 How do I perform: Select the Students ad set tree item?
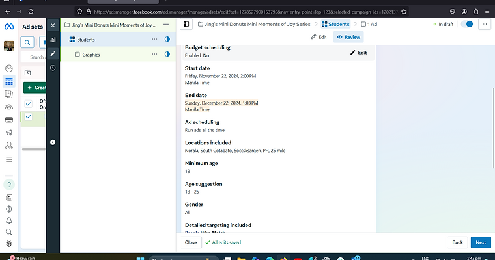pyautogui.click(x=86, y=40)
